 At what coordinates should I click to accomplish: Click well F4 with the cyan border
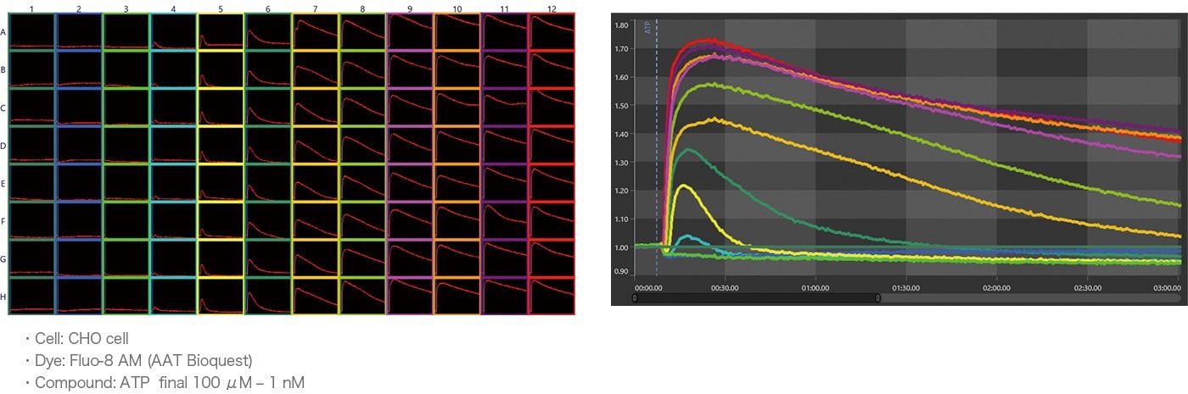click(x=174, y=221)
